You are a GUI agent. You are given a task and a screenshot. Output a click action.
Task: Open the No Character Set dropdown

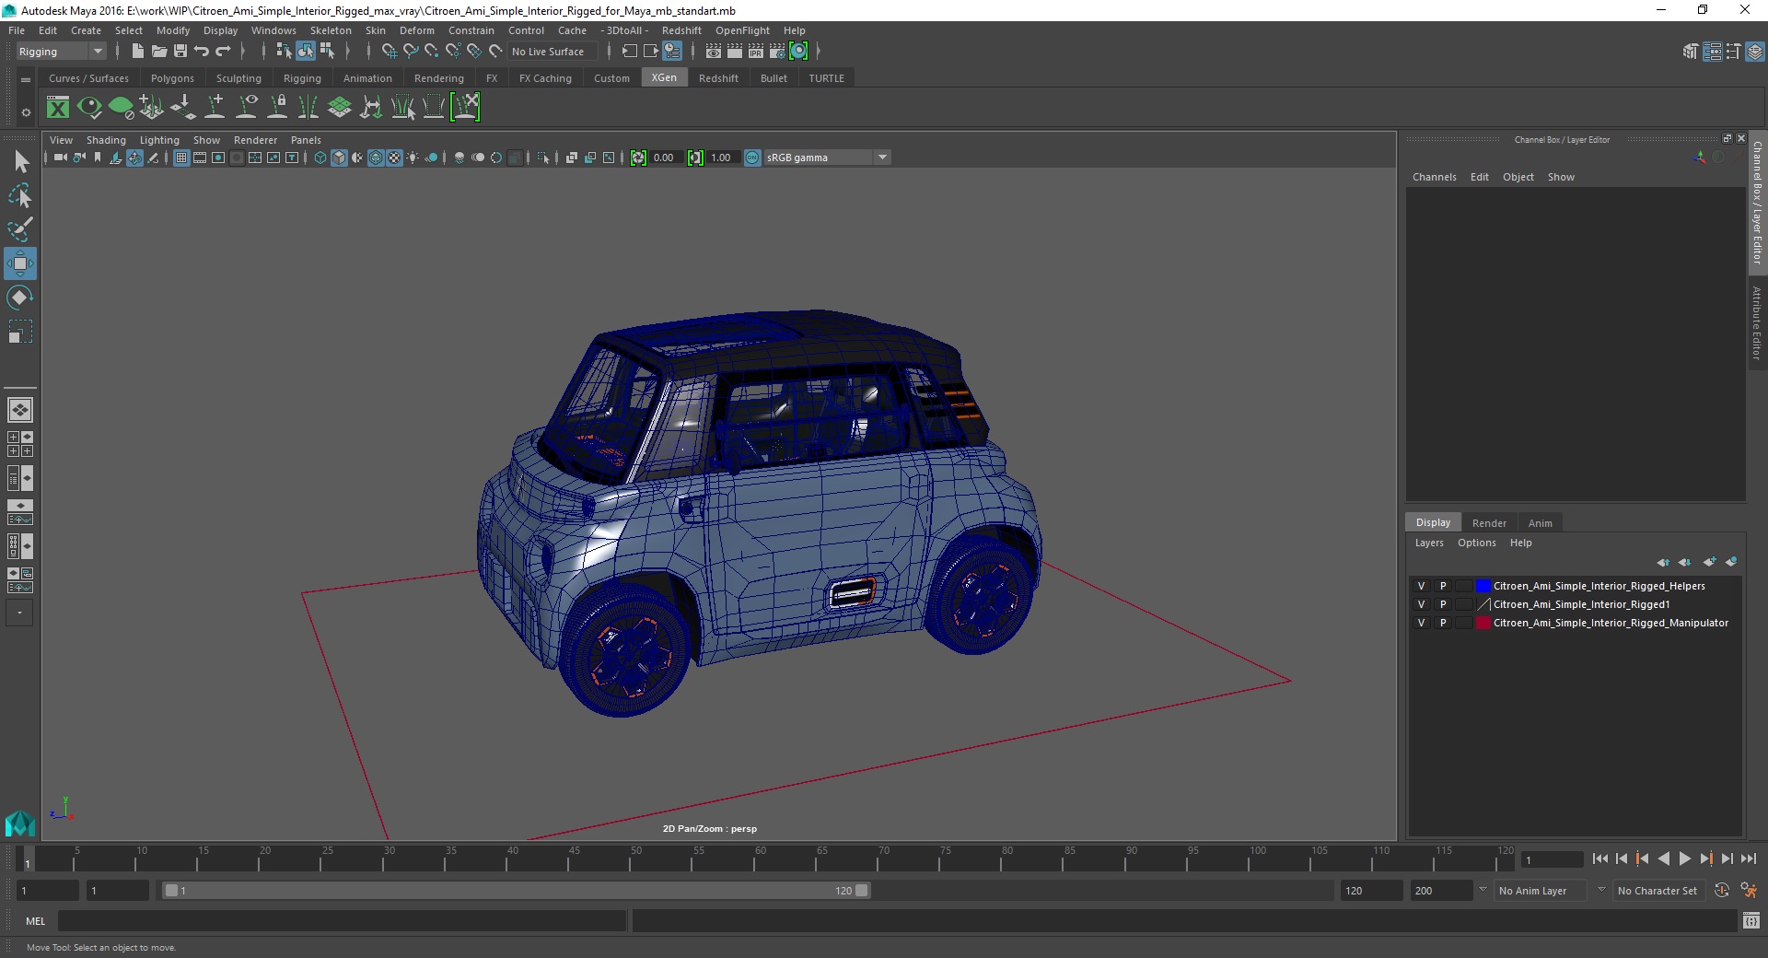point(1657,891)
